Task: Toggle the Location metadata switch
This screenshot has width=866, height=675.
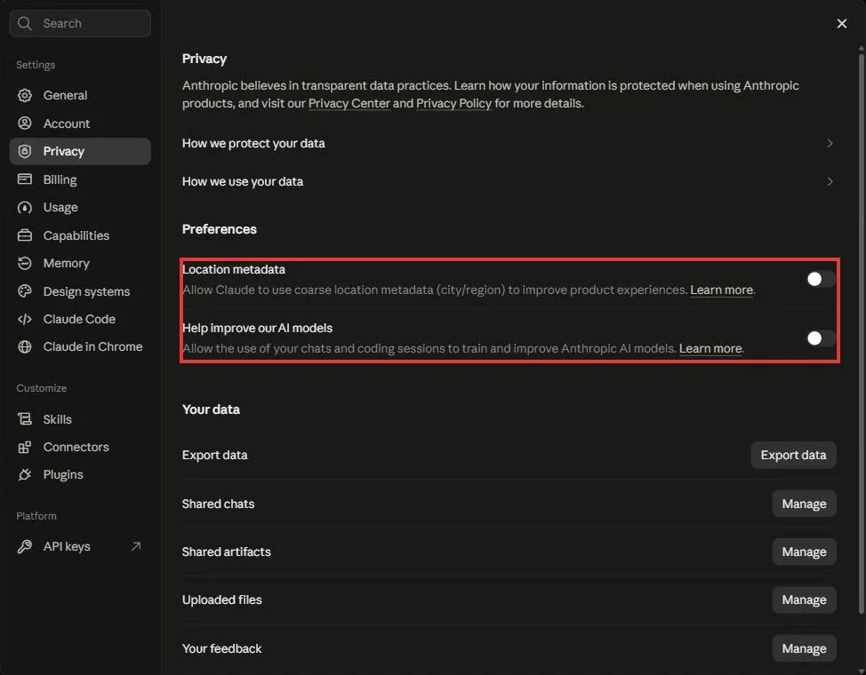Action: (x=821, y=279)
